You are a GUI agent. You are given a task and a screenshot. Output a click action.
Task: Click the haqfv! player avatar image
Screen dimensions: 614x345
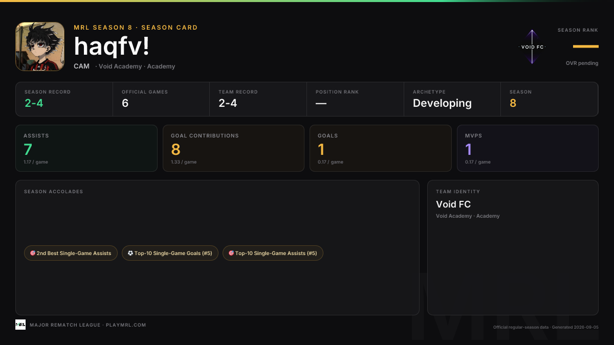click(x=40, y=47)
